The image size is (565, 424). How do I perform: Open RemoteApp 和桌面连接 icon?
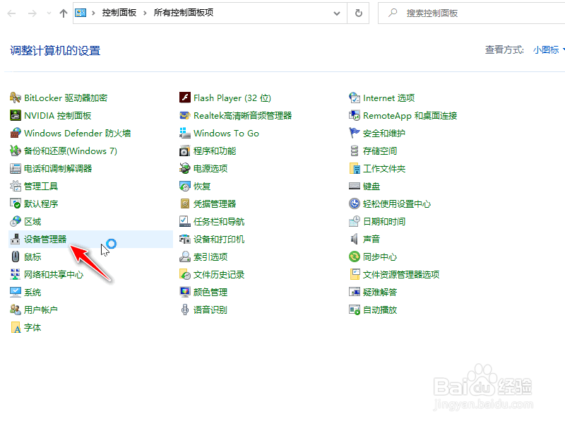(355, 115)
